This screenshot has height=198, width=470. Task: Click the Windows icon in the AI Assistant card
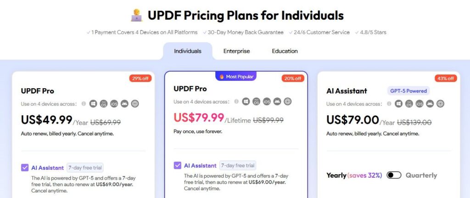pyautogui.click(x=399, y=104)
